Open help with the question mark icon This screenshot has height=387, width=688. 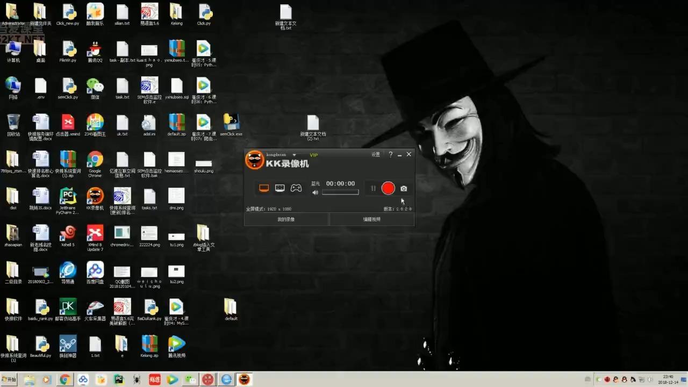coord(391,154)
